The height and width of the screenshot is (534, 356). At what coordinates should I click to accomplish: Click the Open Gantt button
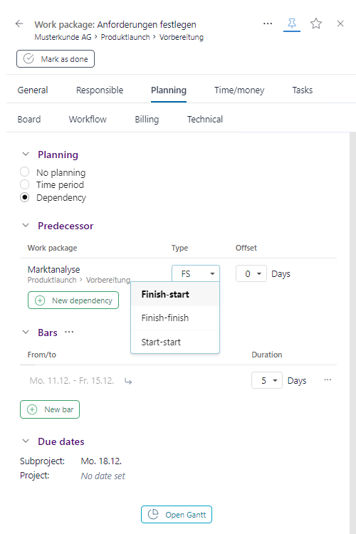pyautogui.click(x=177, y=515)
